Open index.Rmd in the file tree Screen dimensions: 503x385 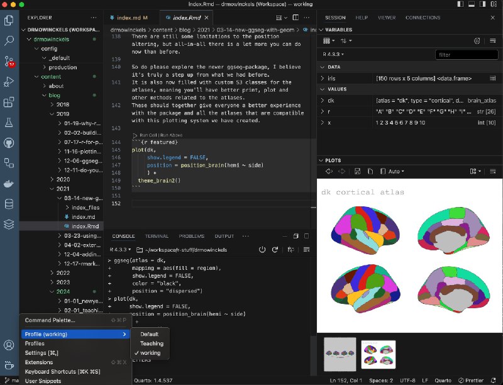tap(85, 226)
